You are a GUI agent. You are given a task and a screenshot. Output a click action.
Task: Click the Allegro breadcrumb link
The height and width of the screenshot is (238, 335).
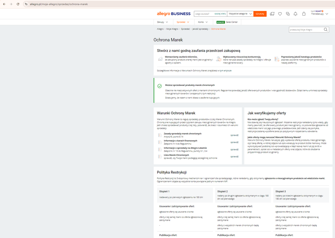(160, 29)
